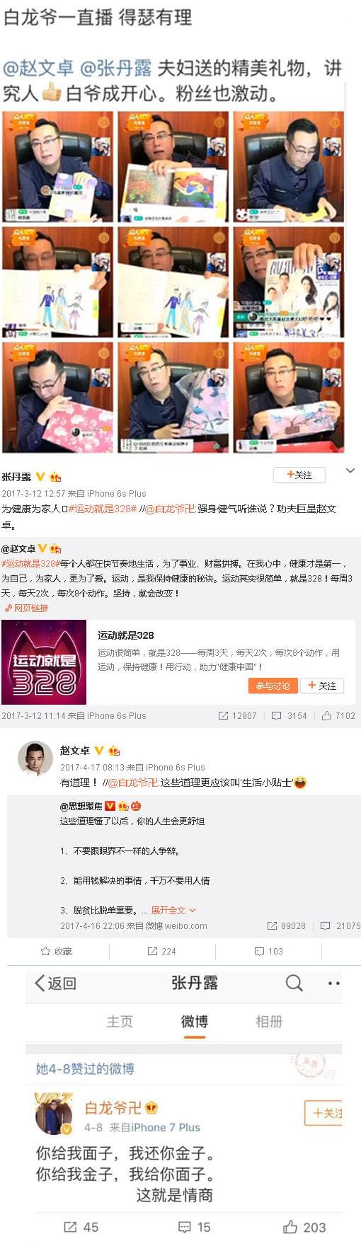
Task: Follow 张丹露 with the +关注 button
Action: (299, 475)
